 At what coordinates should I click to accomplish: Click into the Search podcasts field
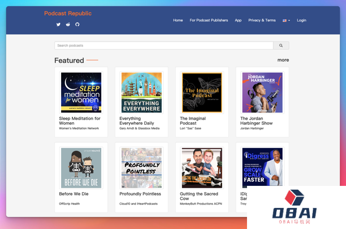[x=164, y=46]
